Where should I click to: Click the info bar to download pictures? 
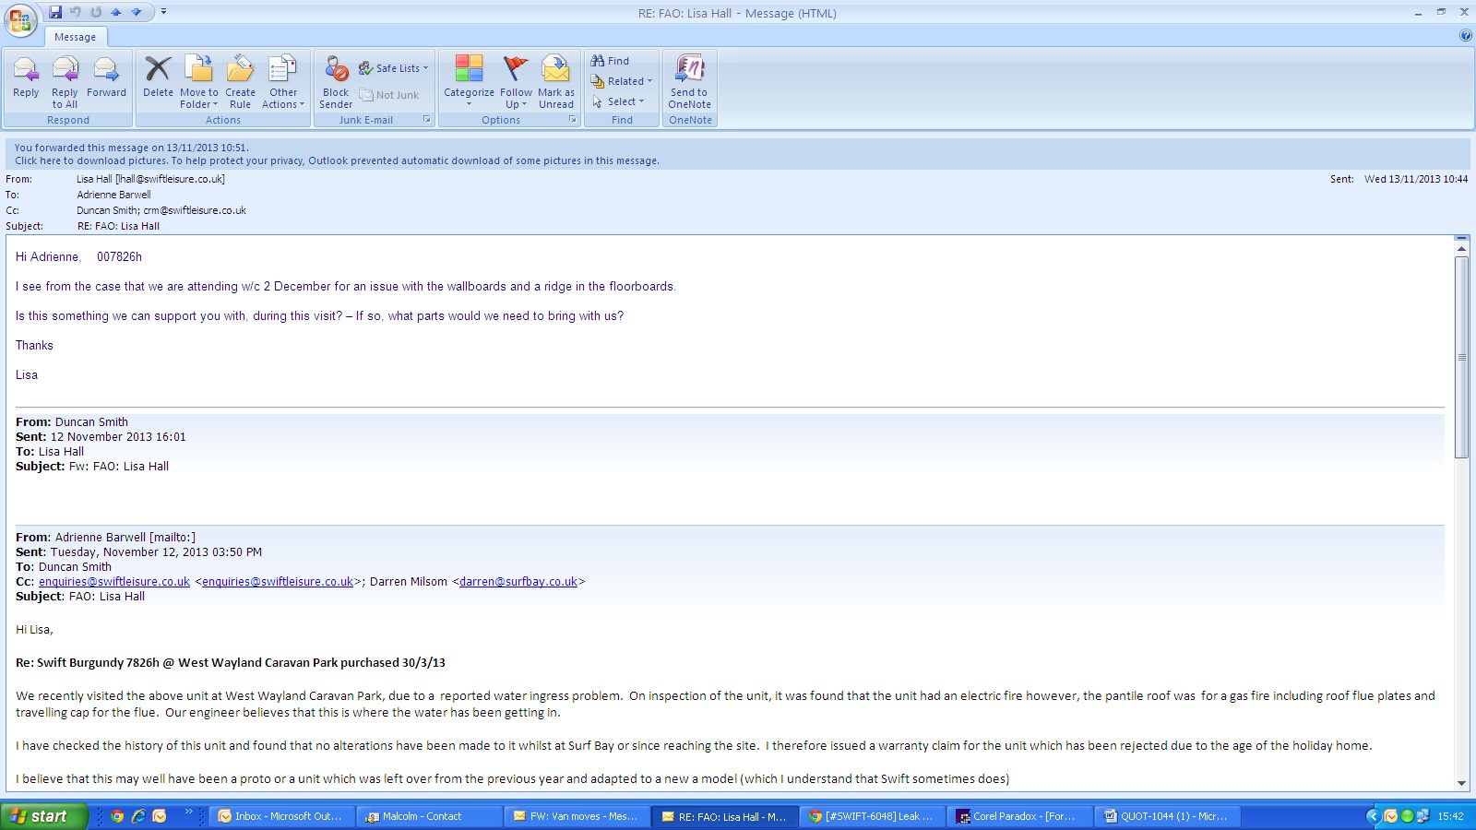(x=337, y=160)
